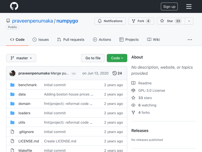Click the domain folder icon
Image resolution: width=202 pixels, height=152 pixels.
click(x=12, y=104)
